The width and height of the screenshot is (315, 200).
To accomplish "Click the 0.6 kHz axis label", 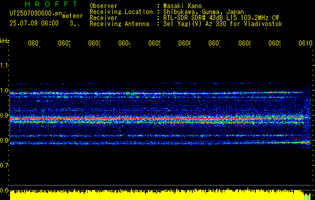I will point(4,190).
